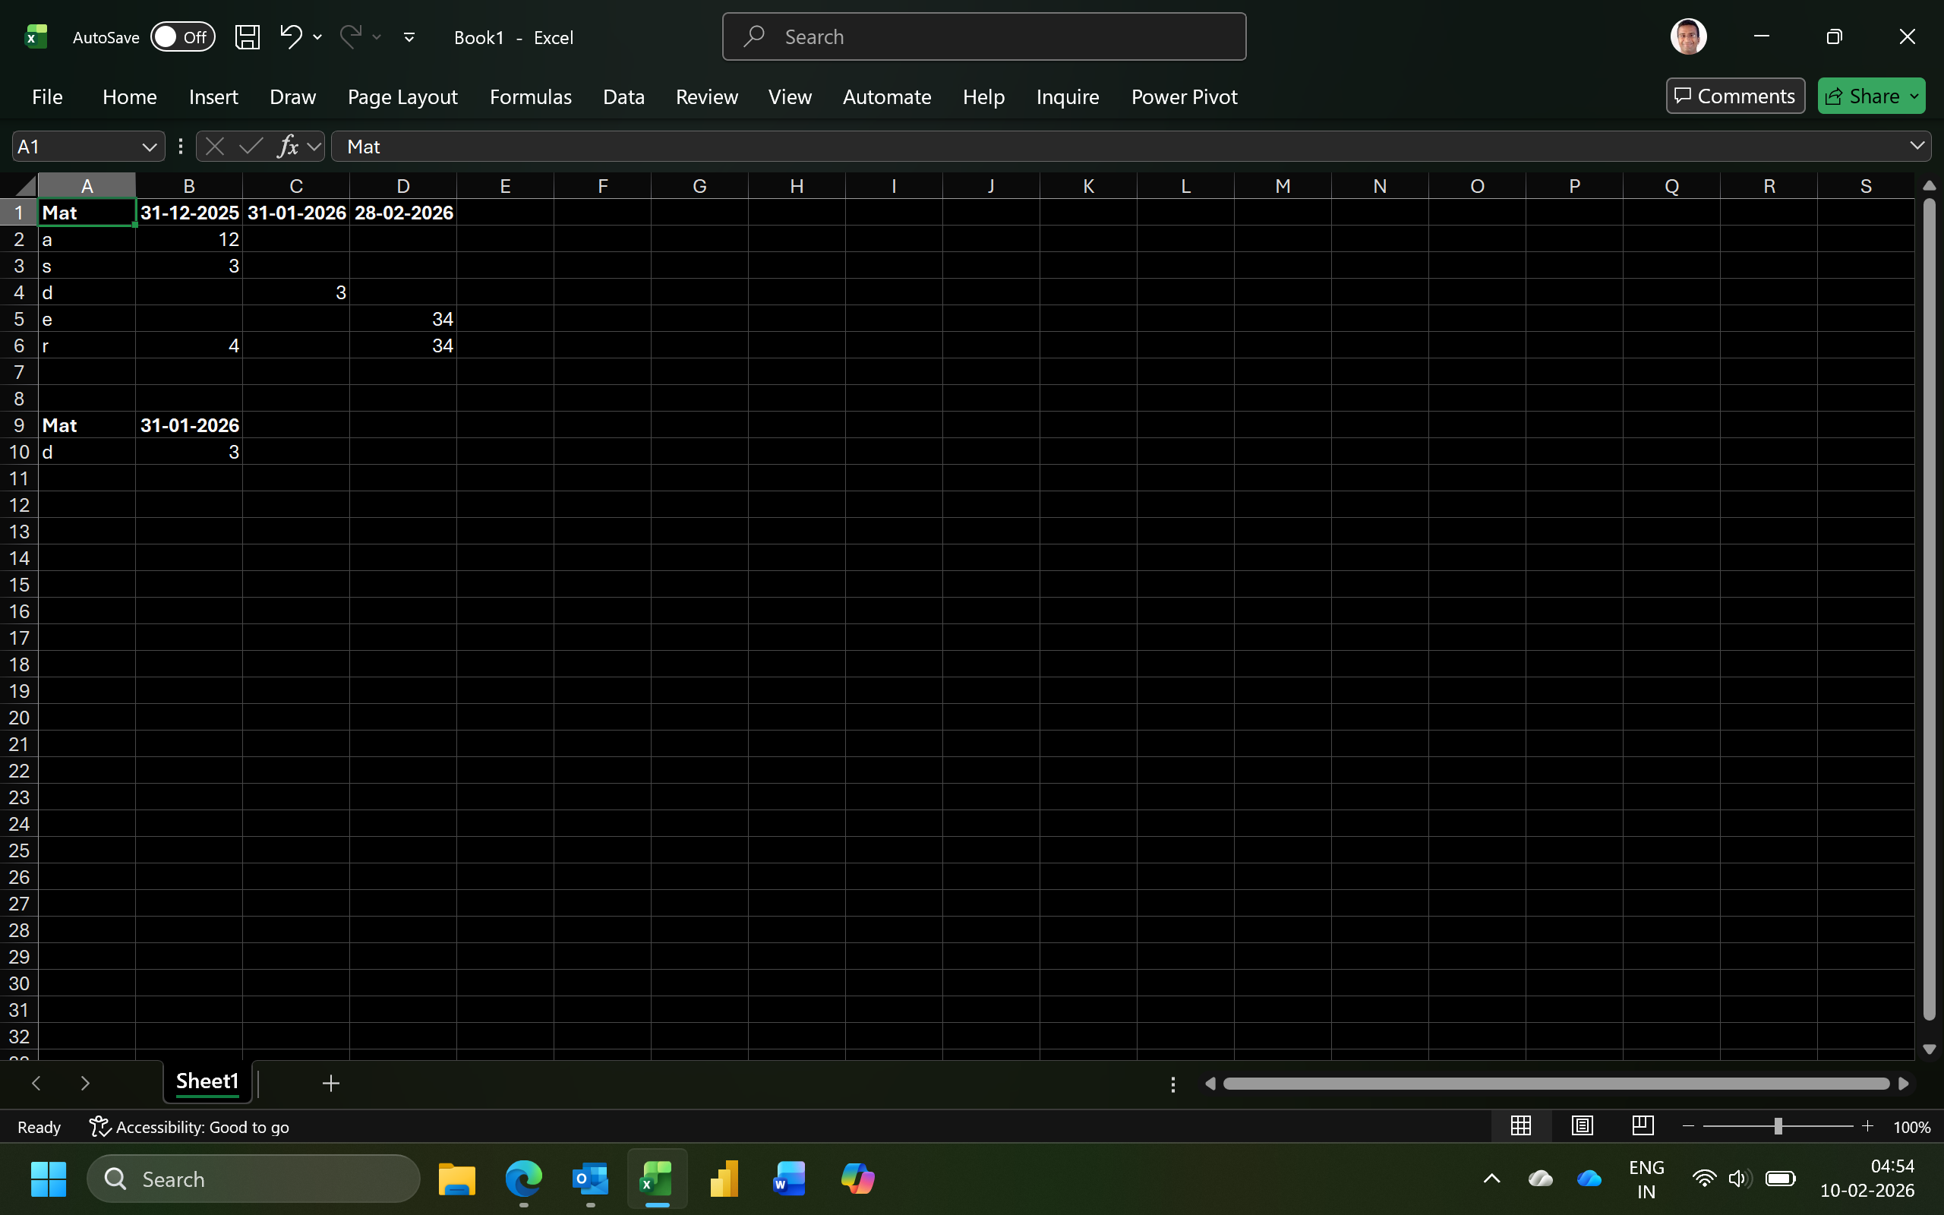The width and height of the screenshot is (1944, 1215).
Task: Open Accessibility checker status icon
Action: coord(99,1127)
